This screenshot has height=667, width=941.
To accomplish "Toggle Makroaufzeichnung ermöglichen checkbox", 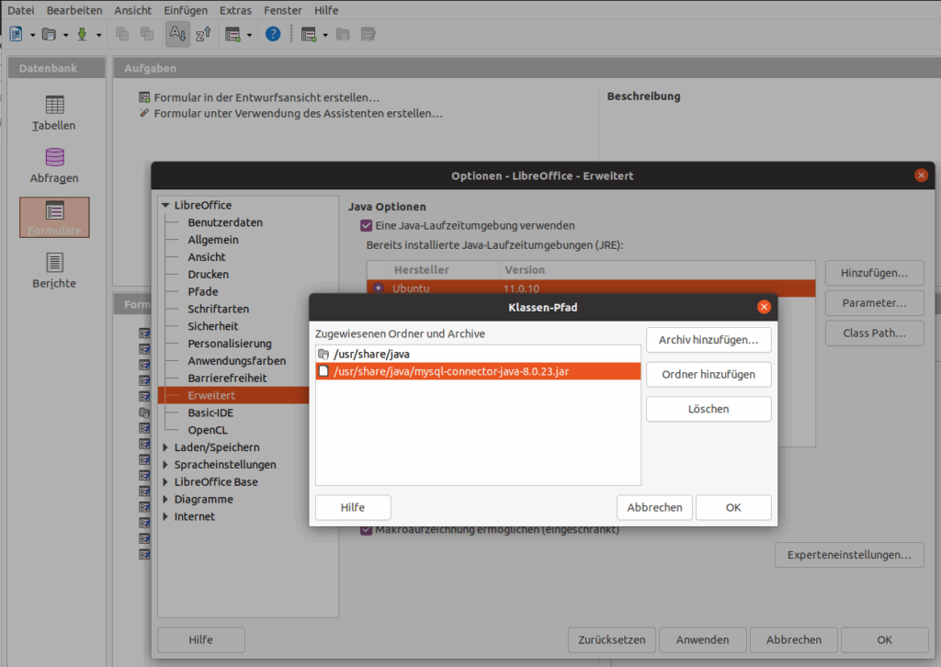I will pos(366,530).
